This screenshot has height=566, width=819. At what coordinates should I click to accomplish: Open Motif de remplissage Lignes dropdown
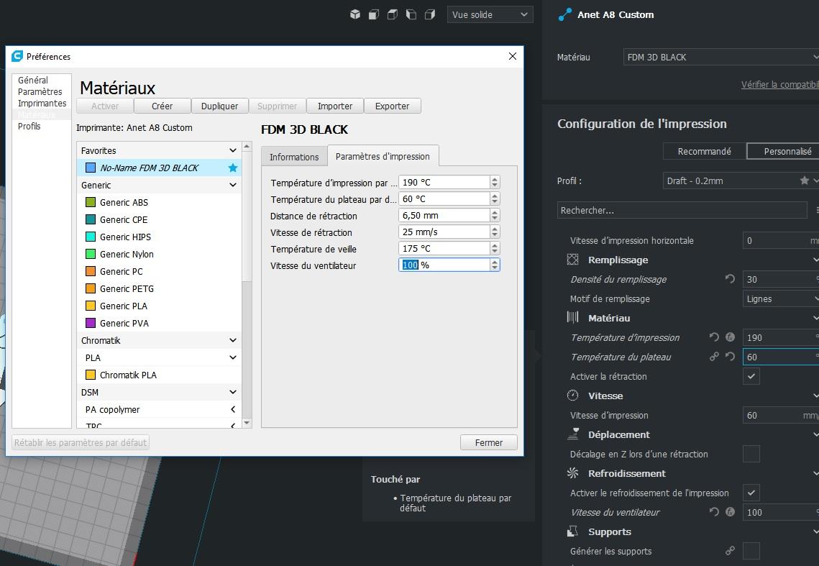pos(781,298)
